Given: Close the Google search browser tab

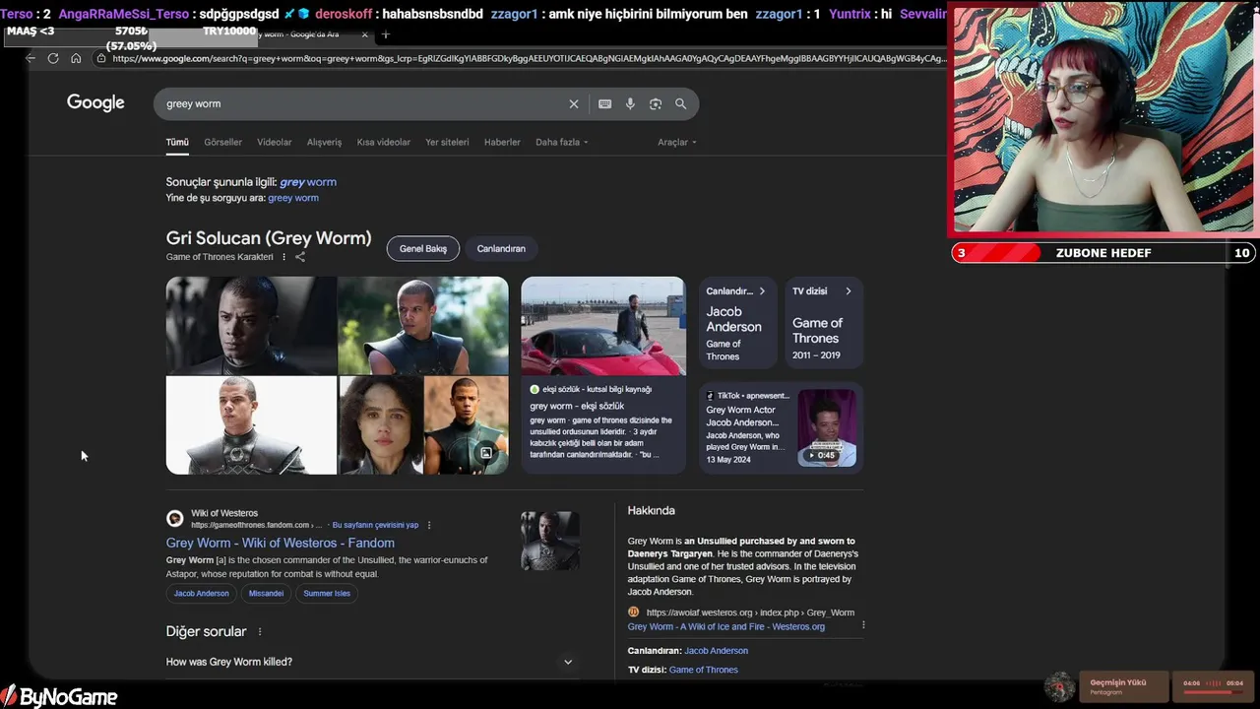Looking at the screenshot, I should 364,34.
